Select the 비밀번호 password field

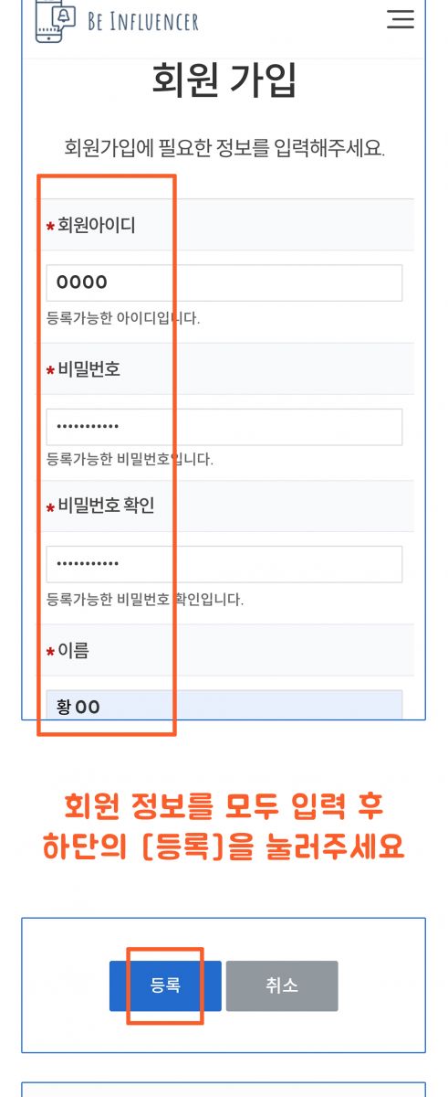click(x=224, y=427)
